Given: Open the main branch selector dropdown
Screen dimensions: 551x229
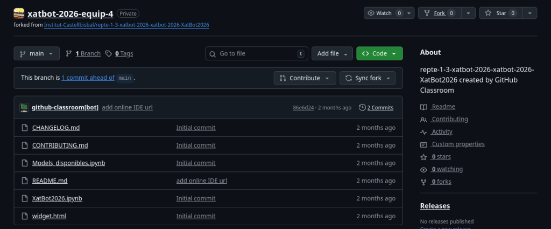Looking at the screenshot, I should pos(37,53).
